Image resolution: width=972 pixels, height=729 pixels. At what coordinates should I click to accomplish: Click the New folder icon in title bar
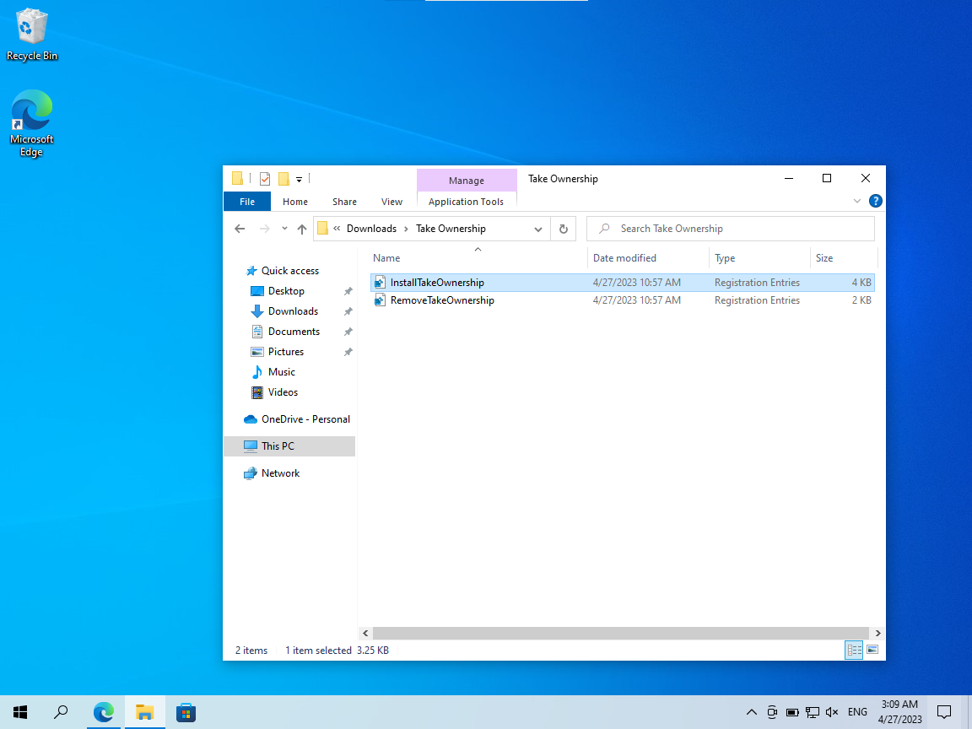pyautogui.click(x=283, y=179)
